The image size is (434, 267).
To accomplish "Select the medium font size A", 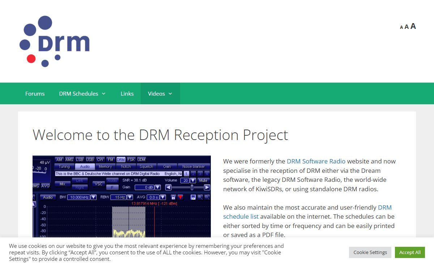I will (407, 27).
